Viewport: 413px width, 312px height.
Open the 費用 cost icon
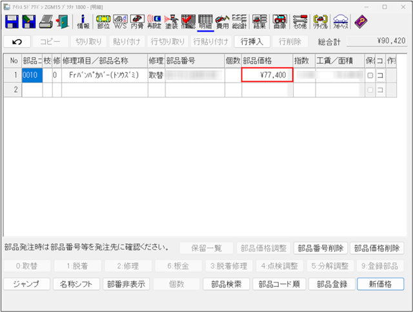tap(223, 21)
